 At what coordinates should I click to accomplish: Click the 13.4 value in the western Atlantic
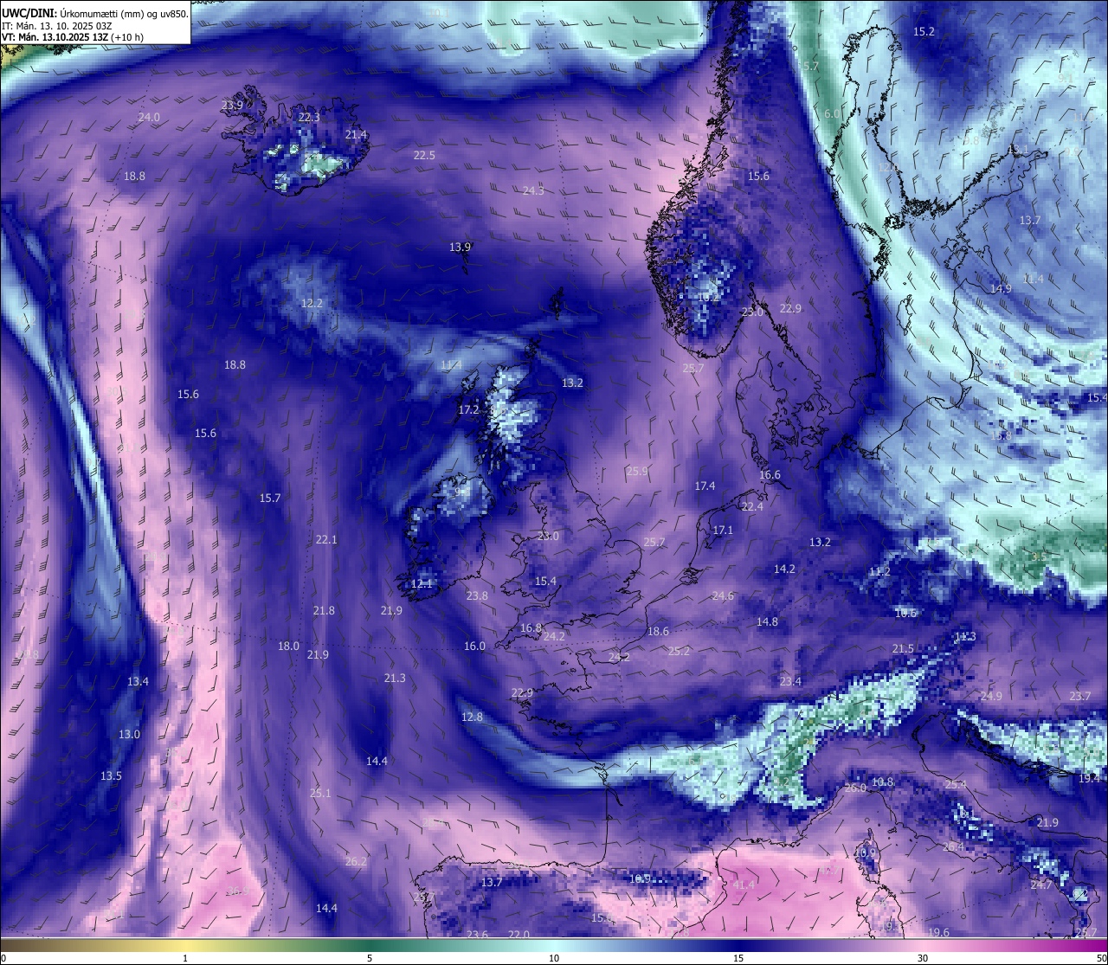(138, 681)
